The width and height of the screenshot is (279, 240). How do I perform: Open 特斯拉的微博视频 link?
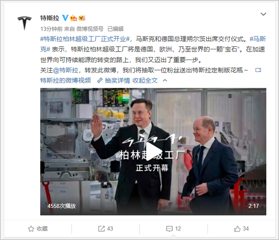coord(66,80)
